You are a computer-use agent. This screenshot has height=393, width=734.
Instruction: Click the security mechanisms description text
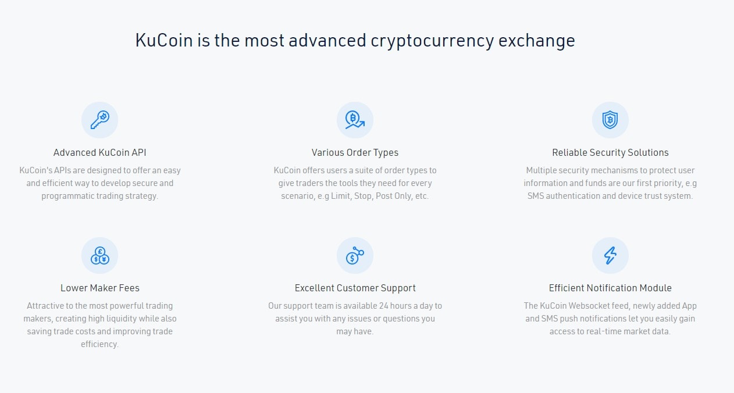coord(610,183)
